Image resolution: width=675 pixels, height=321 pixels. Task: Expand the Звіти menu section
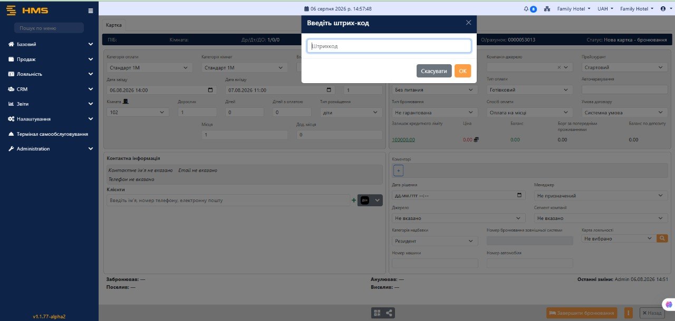(50, 104)
